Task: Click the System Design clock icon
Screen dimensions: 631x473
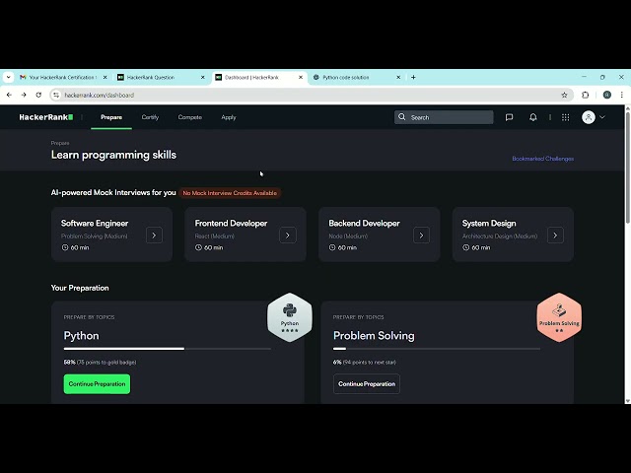Action: pos(465,247)
